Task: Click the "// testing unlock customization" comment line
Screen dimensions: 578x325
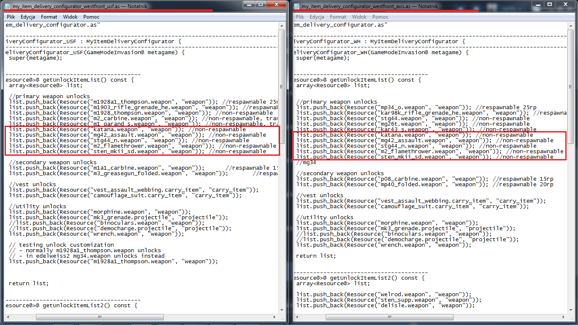Action: [61, 245]
